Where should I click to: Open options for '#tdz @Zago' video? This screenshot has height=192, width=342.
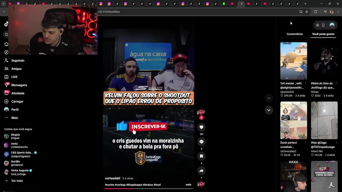tap(336, 143)
